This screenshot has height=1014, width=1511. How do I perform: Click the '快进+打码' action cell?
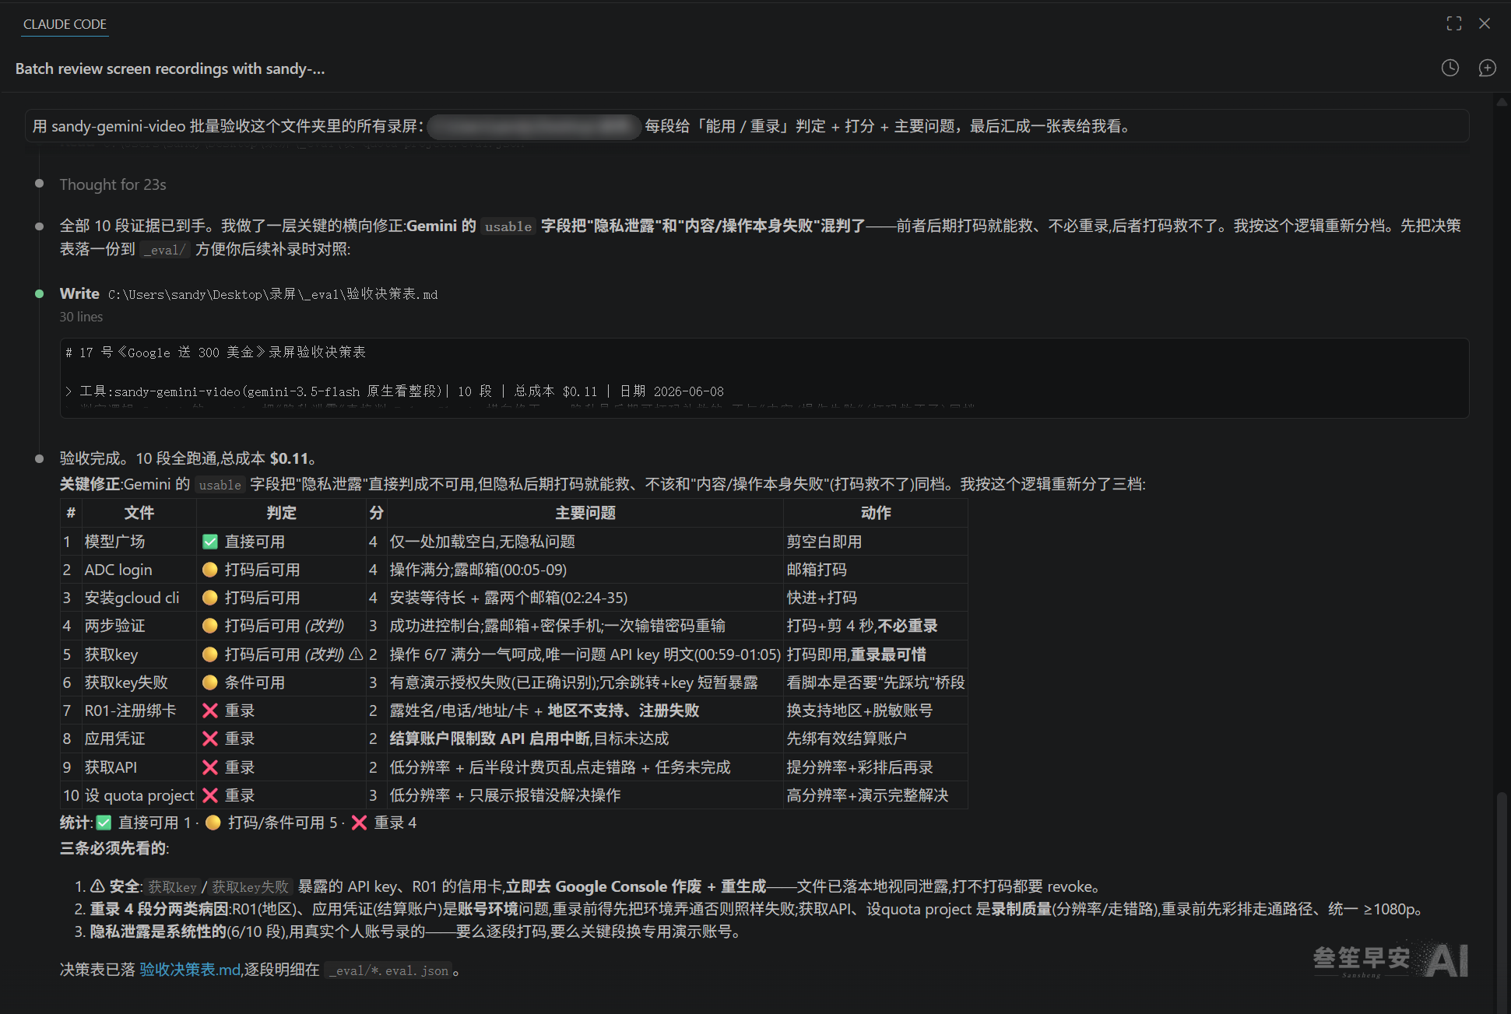pos(875,598)
